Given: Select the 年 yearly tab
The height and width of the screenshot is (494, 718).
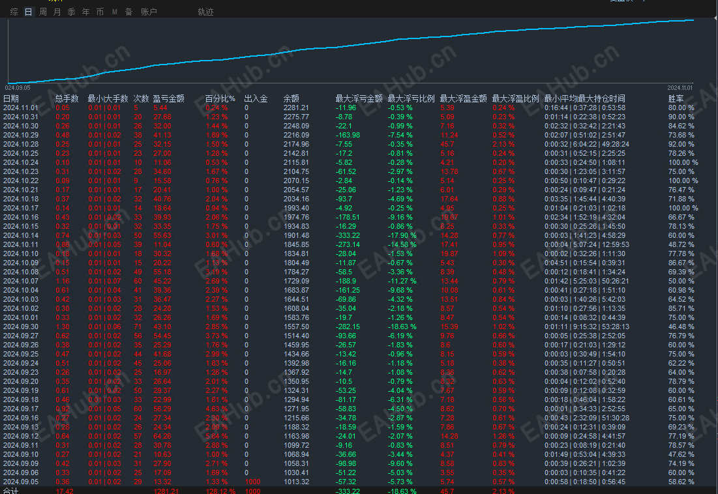Looking at the screenshot, I should click(85, 12).
